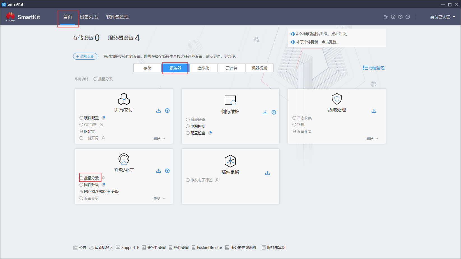Click download icon on 故障处理 card
The width and height of the screenshot is (461, 259).
pyautogui.click(x=374, y=111)
